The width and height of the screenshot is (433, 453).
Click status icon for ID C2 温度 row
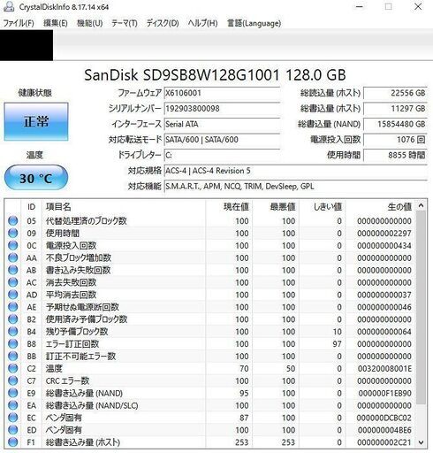[x=12, y=368]
